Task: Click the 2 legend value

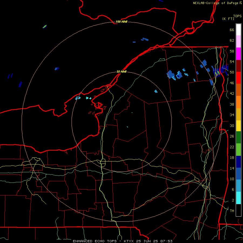Action: pos(233,200)
